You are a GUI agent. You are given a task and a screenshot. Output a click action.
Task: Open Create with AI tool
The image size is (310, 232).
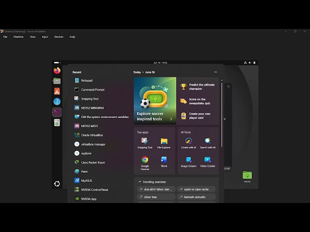(188, 143)
